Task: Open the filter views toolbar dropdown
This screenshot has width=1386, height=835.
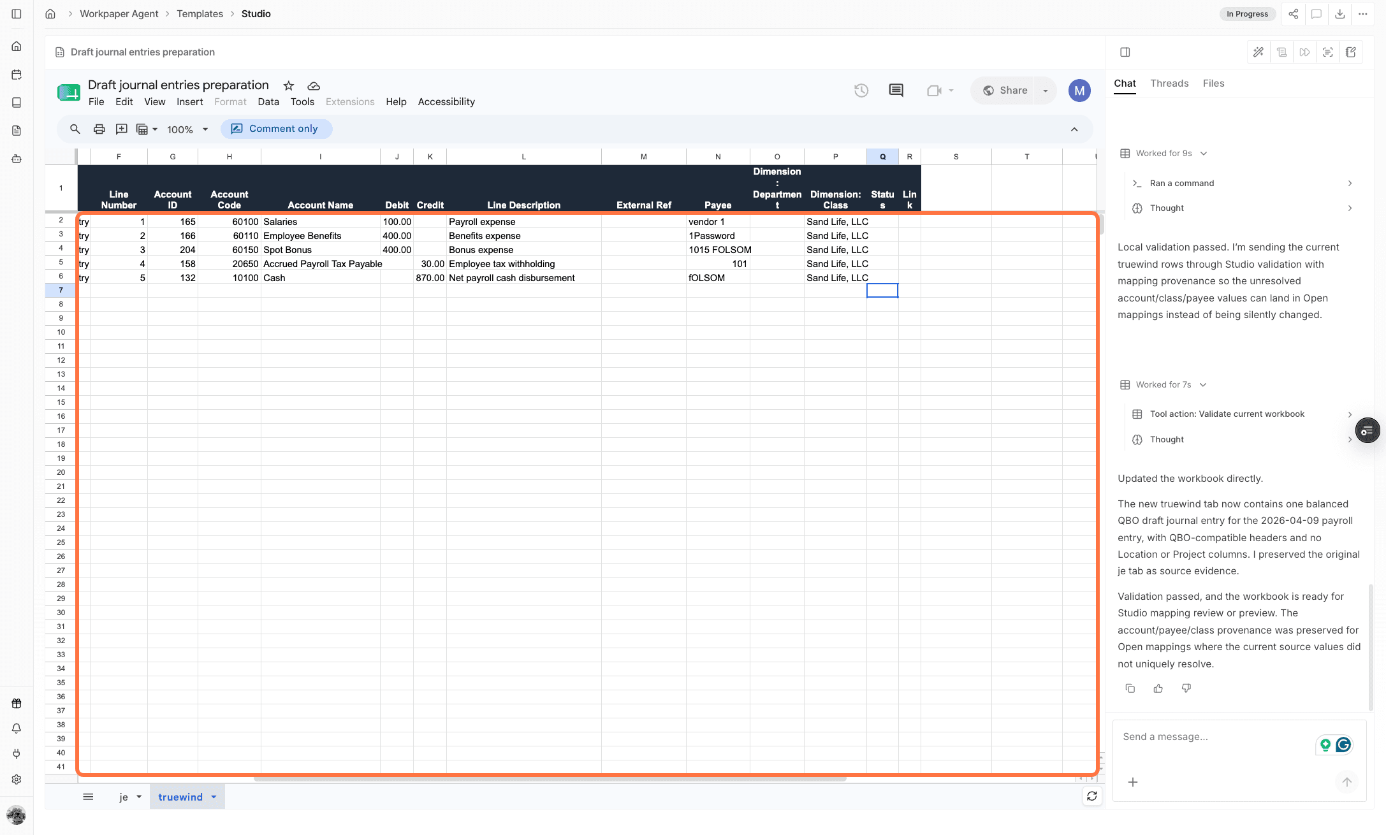Action: (147, 129)
